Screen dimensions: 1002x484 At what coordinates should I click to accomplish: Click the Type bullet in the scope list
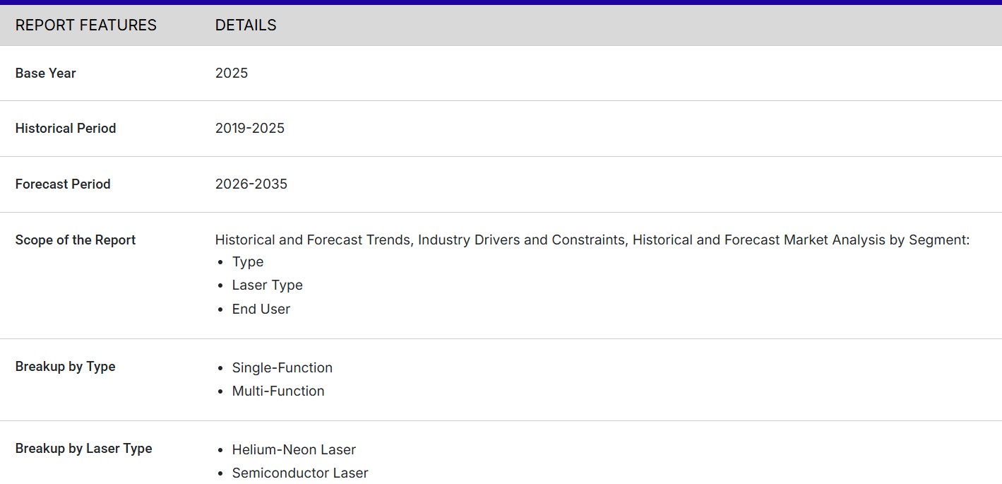[x=248, y=262]
